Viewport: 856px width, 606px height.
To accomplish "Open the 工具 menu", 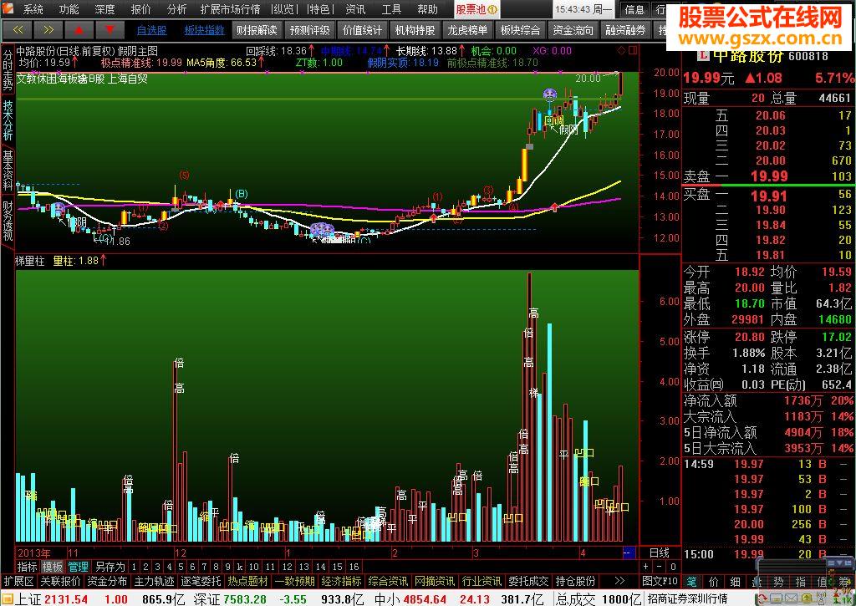I will click(x=391, y=9).
